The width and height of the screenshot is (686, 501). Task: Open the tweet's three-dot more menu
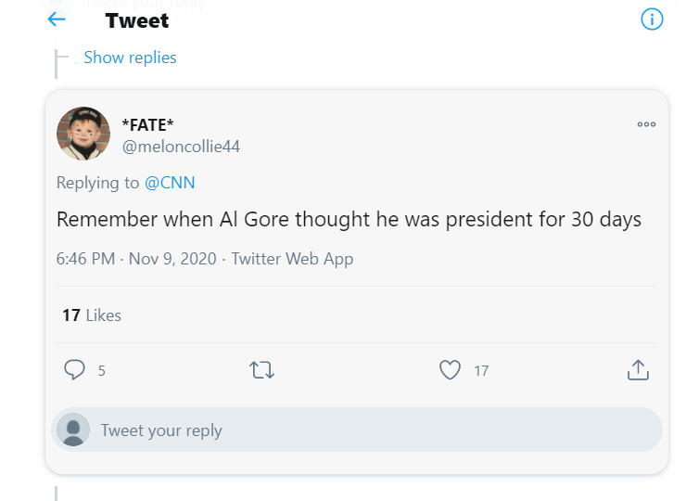coord(646,124)
